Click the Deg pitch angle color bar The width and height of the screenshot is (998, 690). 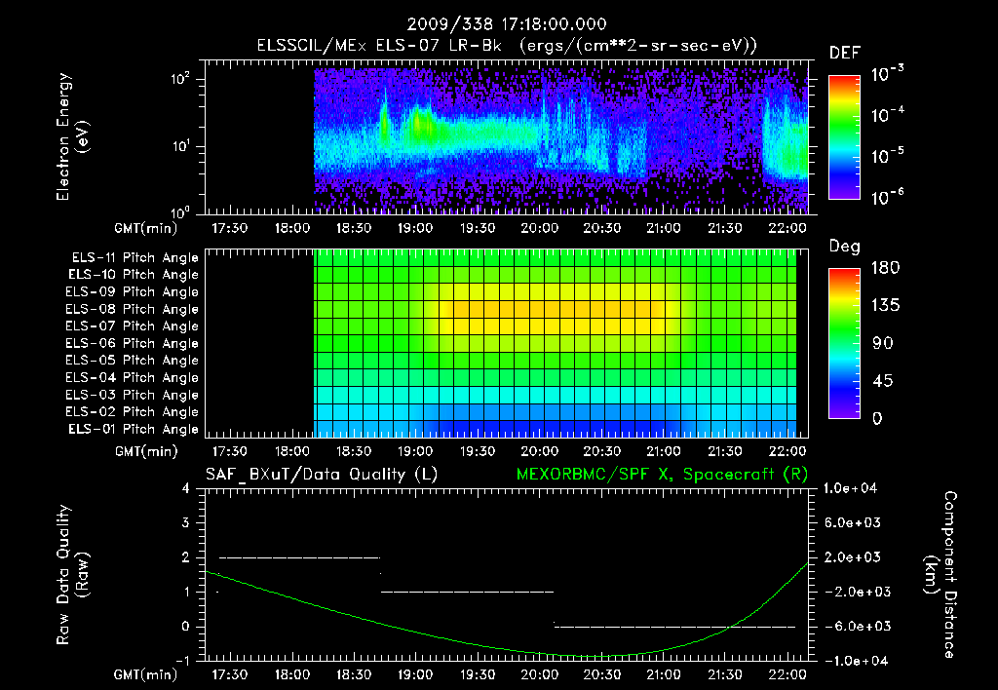coord(844,343)
